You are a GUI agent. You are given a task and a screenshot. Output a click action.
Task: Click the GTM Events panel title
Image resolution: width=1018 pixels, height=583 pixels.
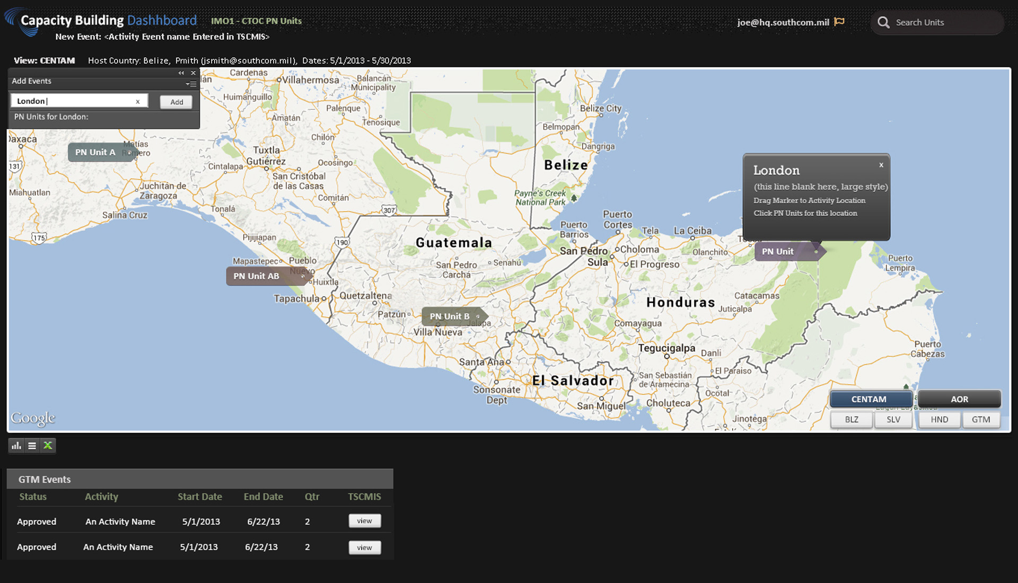coord(45,479)
